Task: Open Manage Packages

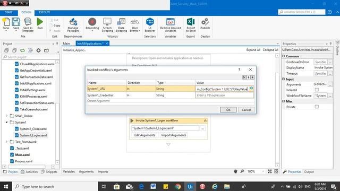Action: pyautogui.click(x=73, y=25)
